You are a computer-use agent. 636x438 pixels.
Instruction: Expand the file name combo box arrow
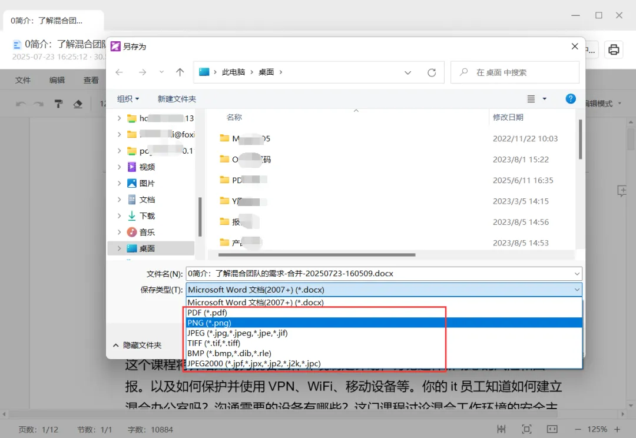(x=576, y=273)
